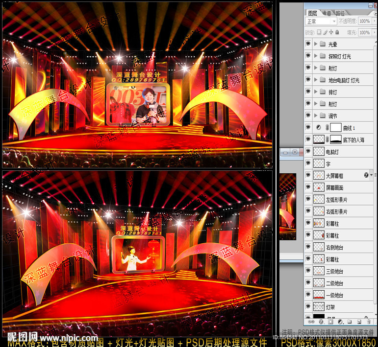
Task: Open the 不透明度 opacity slider arrow
Action: tap(375, 21)
